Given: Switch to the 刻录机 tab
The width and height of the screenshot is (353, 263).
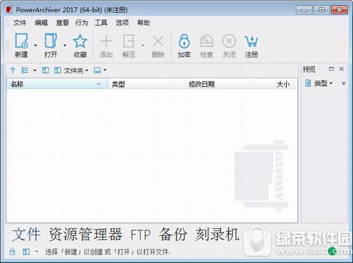Looking at the screenshot, I should tap(217, 234).
